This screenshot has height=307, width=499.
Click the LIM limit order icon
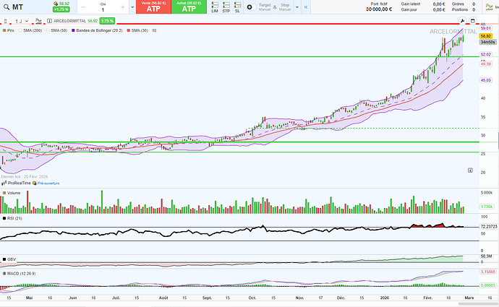[x=216, y=8]
